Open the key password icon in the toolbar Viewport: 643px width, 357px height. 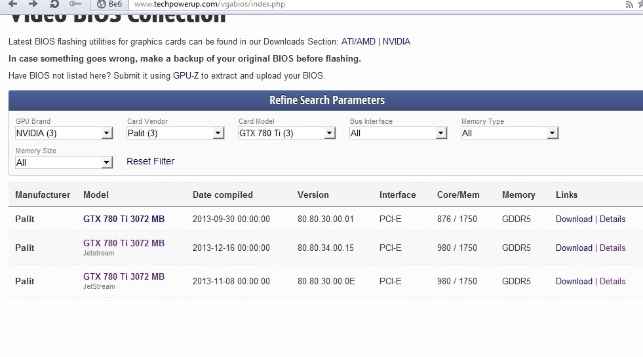click(75, 4)
